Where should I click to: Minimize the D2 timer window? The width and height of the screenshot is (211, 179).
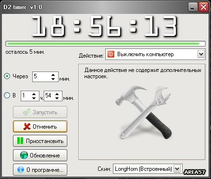pos(192,7)
